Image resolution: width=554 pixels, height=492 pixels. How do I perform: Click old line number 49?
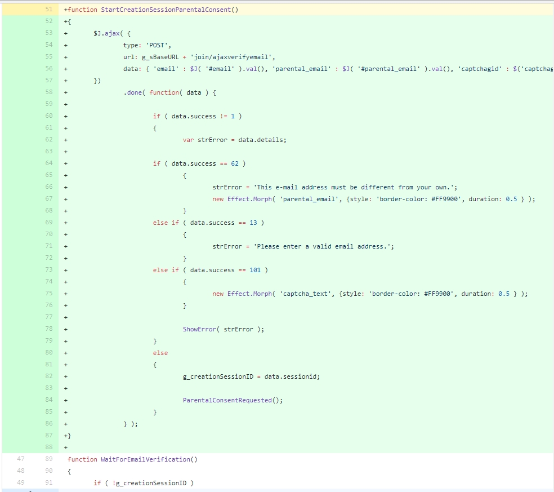[x=21, y=482]
